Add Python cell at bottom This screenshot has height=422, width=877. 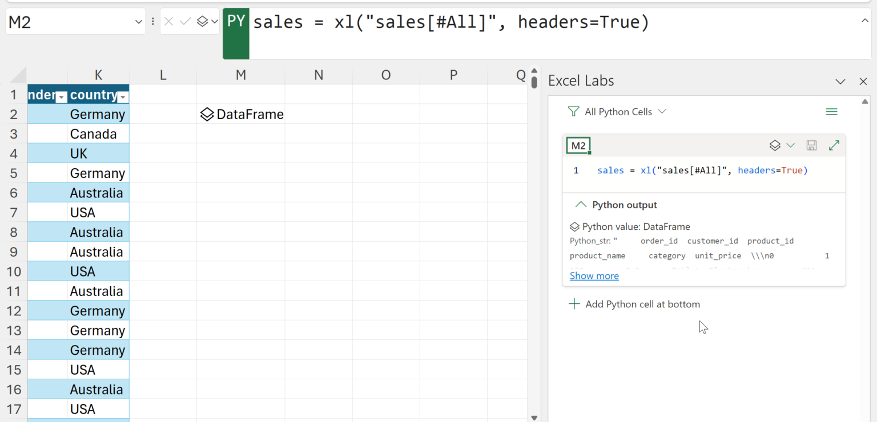pyautogui.click(x=634, y=305)
